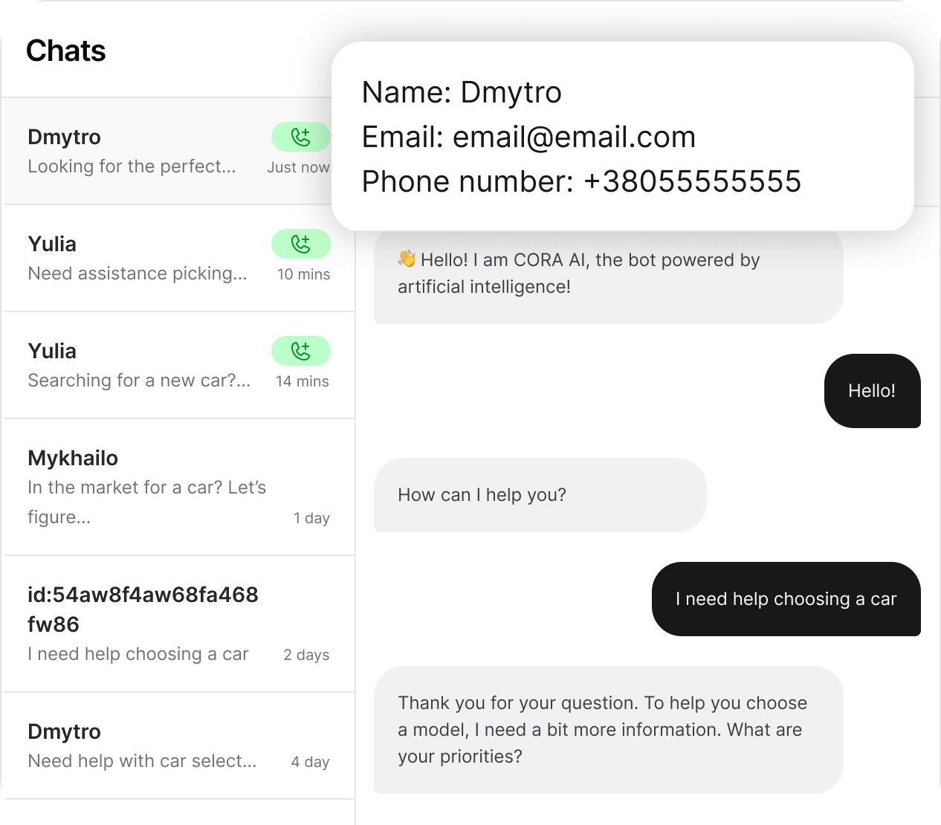The image size is (941, 825).
Task: Select the dark 'Hello!' message bubble
Action: (872, 391)
